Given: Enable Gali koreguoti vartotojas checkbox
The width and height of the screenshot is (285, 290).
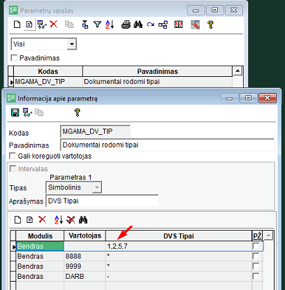Looking at the screenshot, I should [x=13, y=156].
